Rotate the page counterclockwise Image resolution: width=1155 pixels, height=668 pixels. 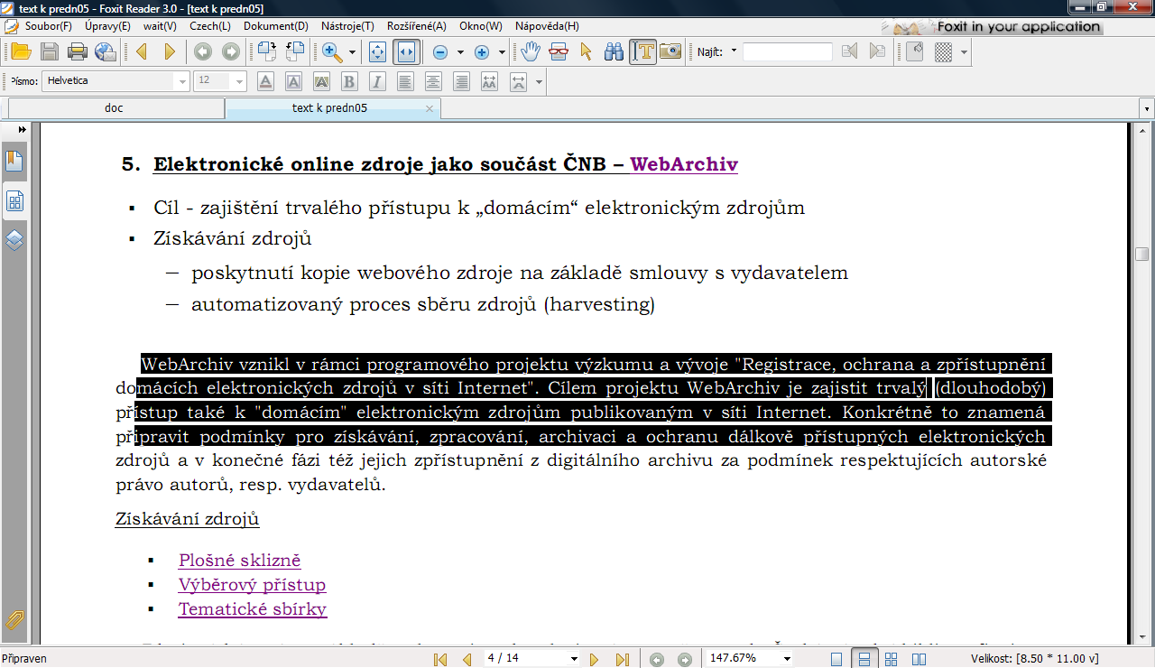coord(295,51)
